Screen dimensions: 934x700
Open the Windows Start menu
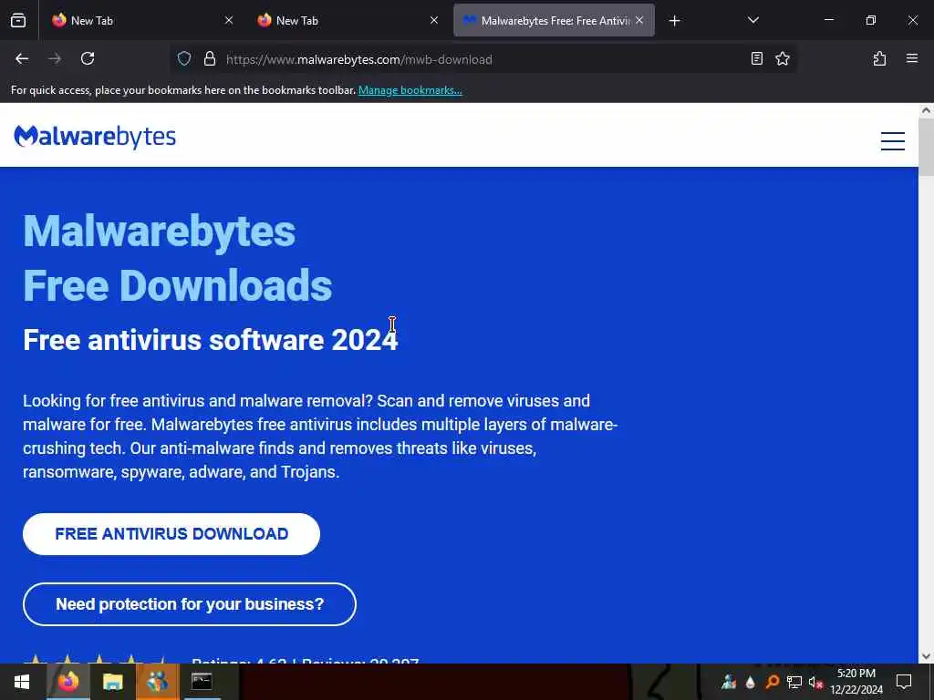click(22, 682)
